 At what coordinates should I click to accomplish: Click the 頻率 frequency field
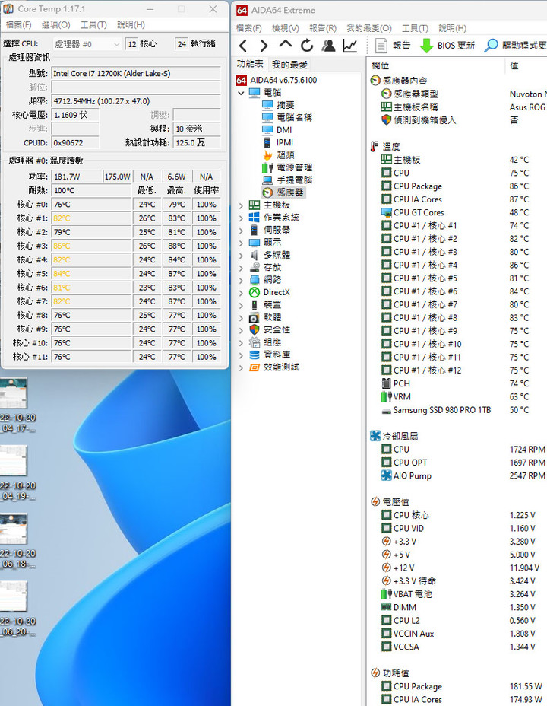pyautogui.click(x=136, y=101)
